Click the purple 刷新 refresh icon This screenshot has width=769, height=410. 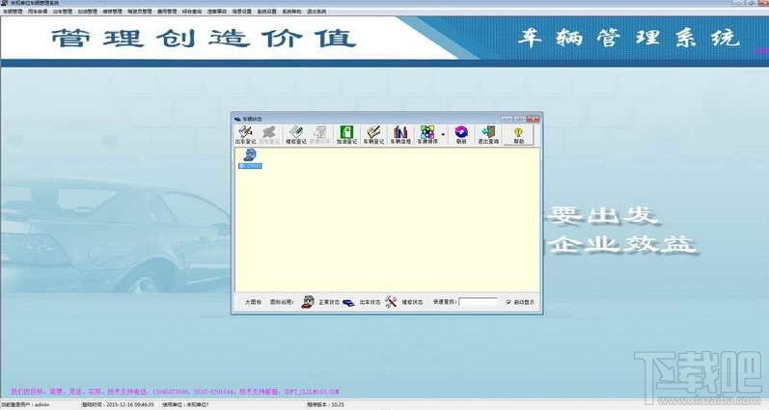click(x=461, y=135)
